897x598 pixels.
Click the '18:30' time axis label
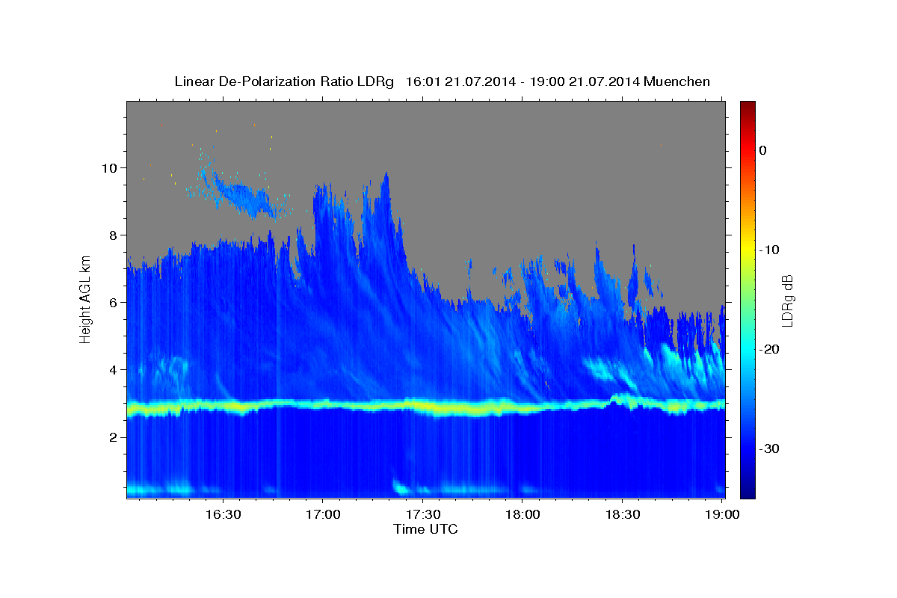(623, 514)
